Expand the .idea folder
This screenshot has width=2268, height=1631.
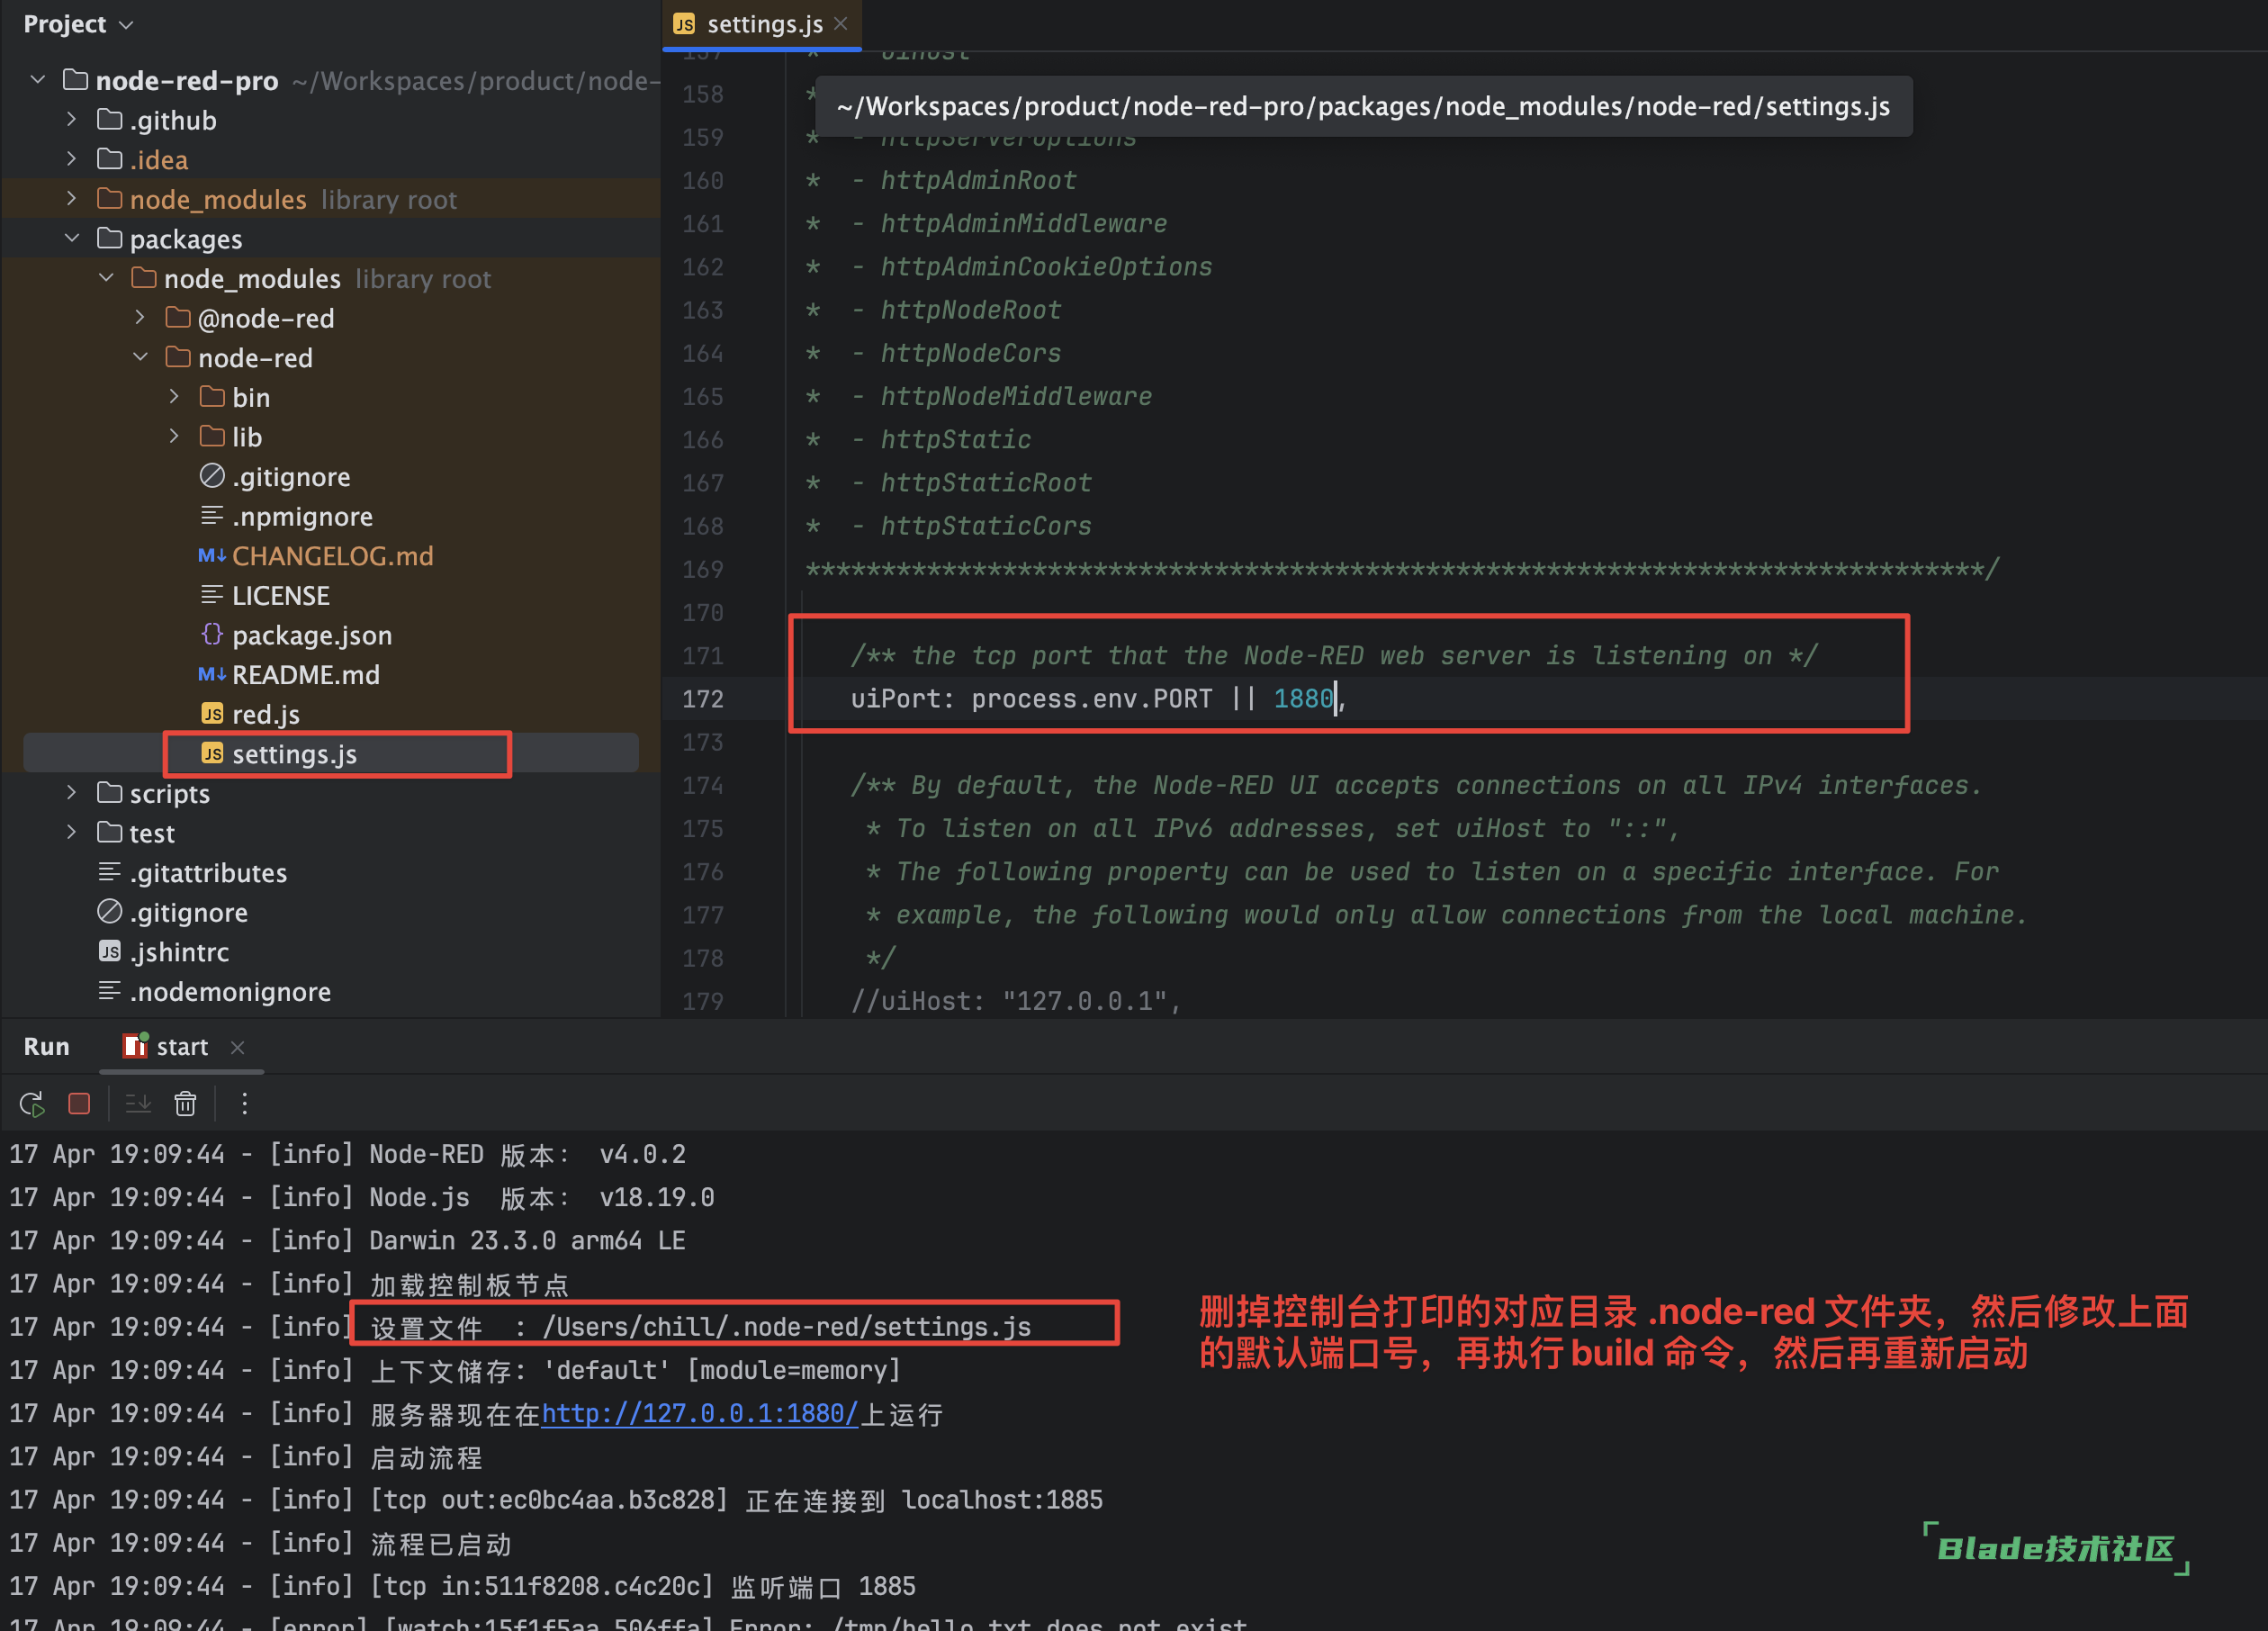coord(71,159)
